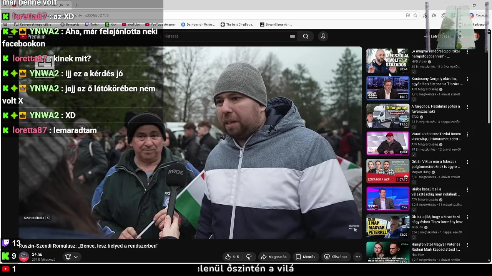Open options menu for Telex.hu video
492x276 pixels.
(467, 217)
